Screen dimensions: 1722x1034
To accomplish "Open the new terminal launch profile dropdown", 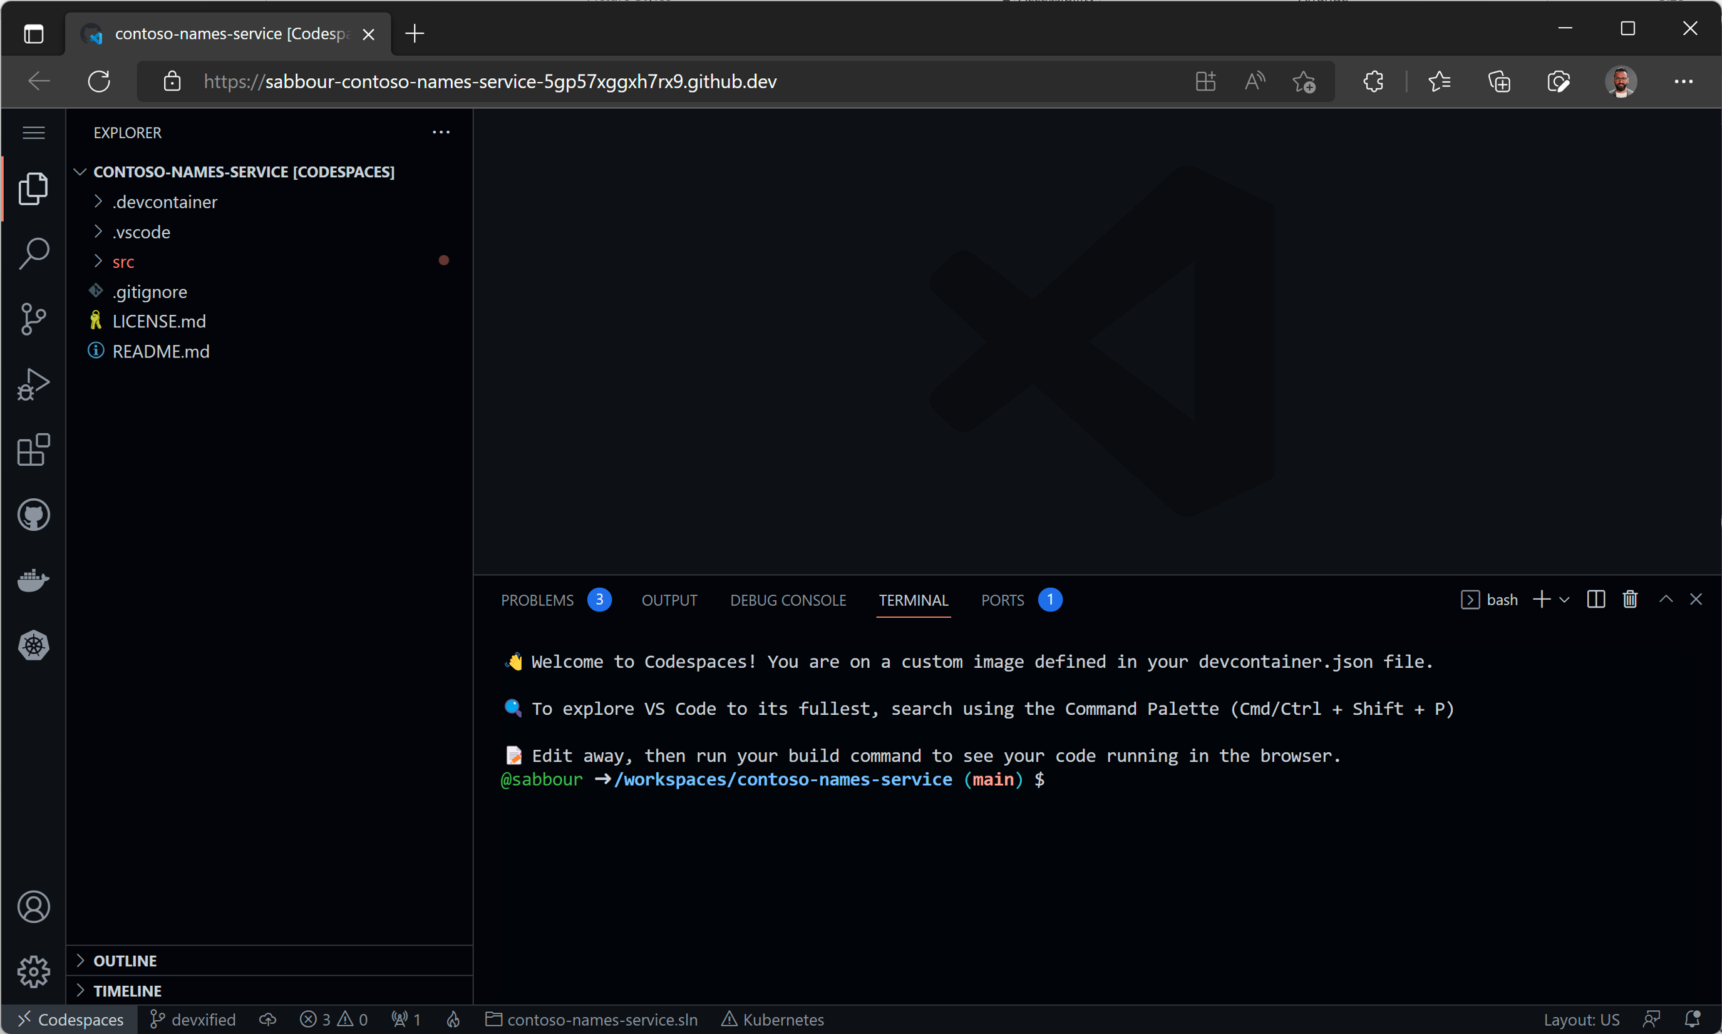I will (x=1565, y=600).
